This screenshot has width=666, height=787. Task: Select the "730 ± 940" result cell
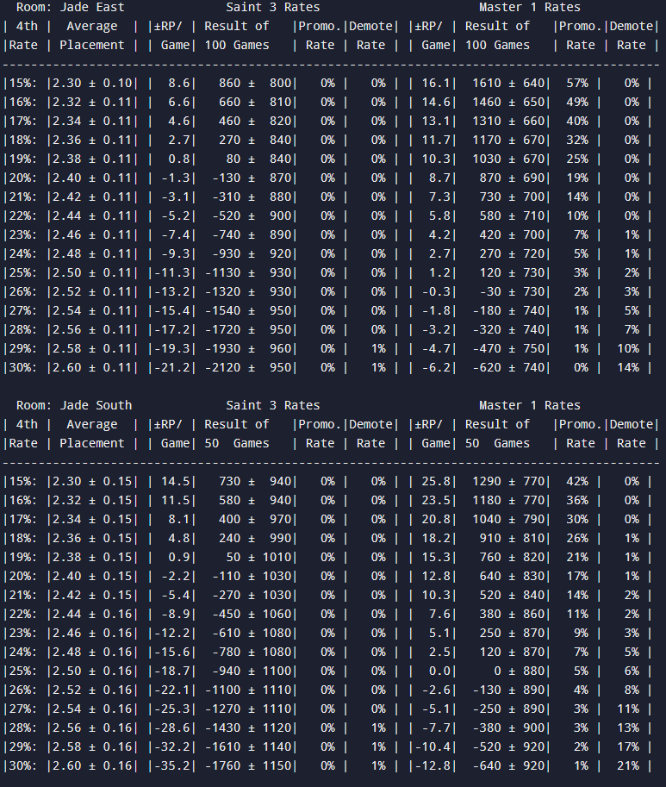point(255,481)
